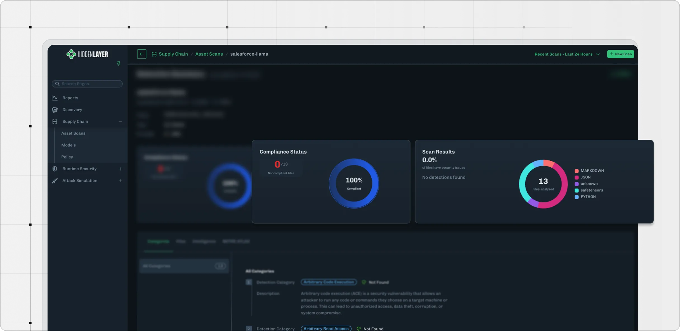Collapse the Supply Chain menu section
This screenshot has height=331, width=680.
point(120,122)
